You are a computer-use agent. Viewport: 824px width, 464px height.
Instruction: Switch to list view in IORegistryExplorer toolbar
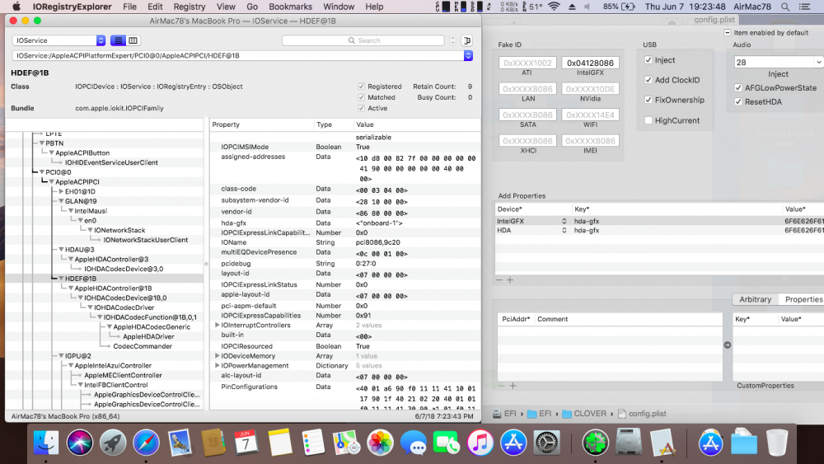point(118,40)
